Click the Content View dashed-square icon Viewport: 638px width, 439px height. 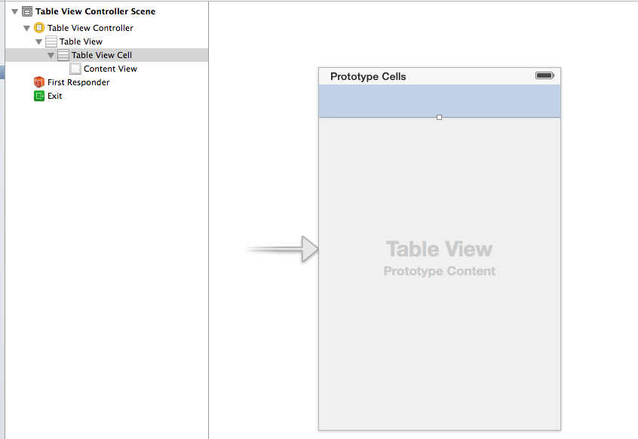coord(75,69)
